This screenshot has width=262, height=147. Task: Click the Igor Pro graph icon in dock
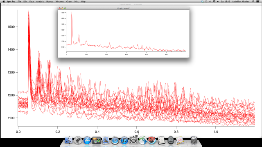pos(180,140)
